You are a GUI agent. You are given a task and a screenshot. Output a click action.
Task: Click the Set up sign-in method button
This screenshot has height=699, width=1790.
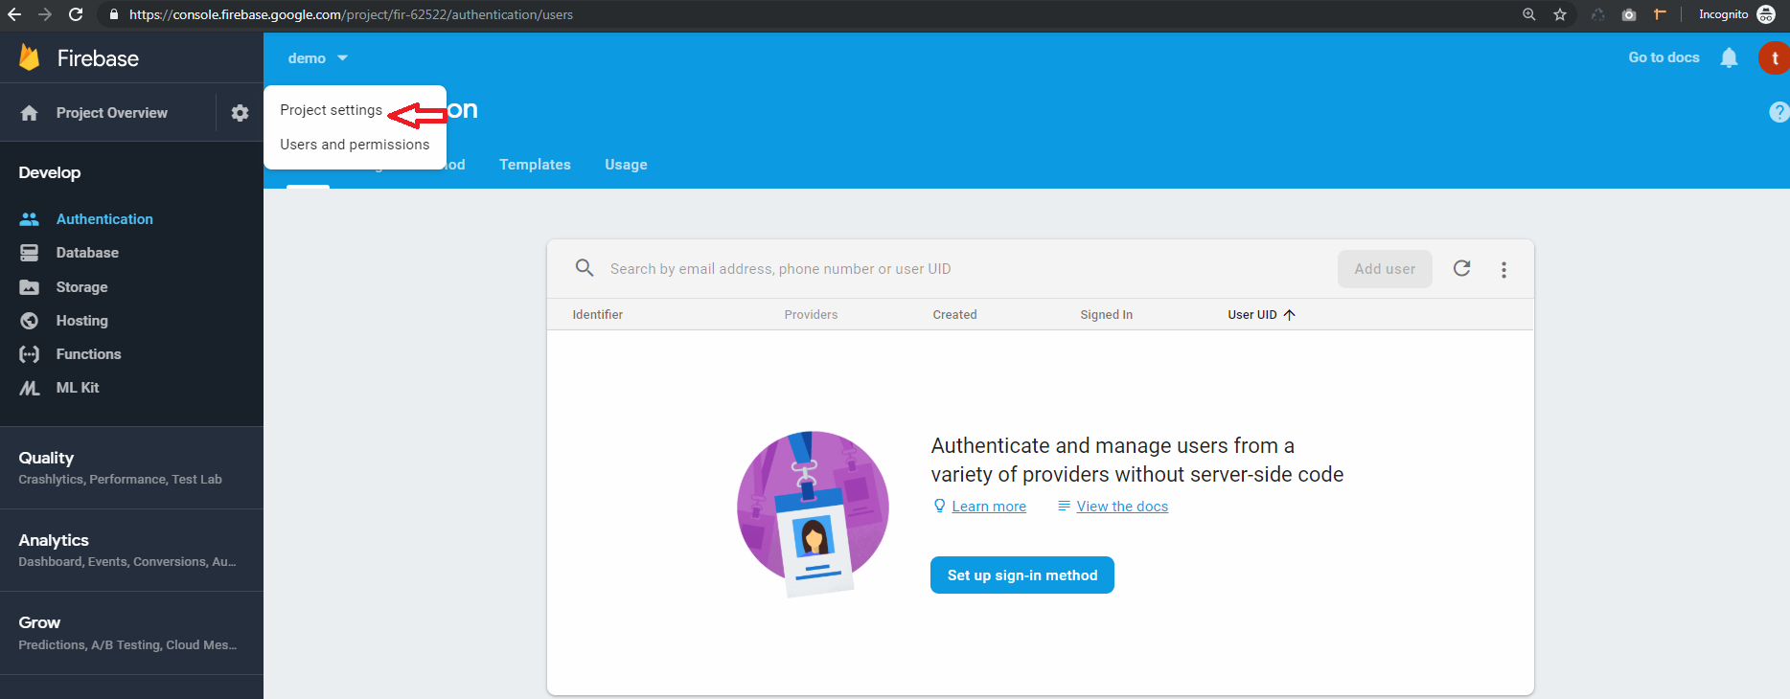pyautogui.click(x=1021, y=575)
